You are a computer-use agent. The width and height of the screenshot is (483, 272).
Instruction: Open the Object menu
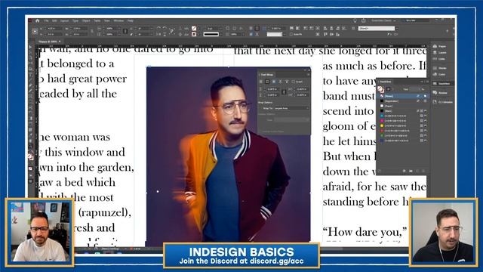click(86, 20)
